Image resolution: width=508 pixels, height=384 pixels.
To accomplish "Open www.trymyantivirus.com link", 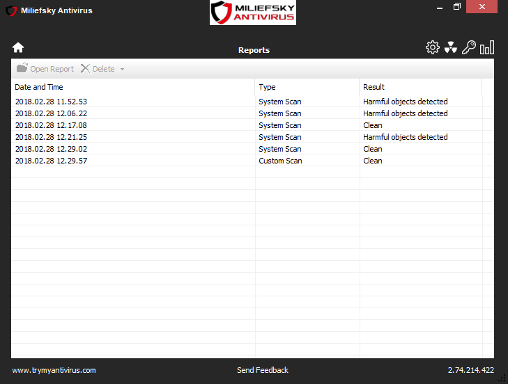I will [x=54, y=370].
